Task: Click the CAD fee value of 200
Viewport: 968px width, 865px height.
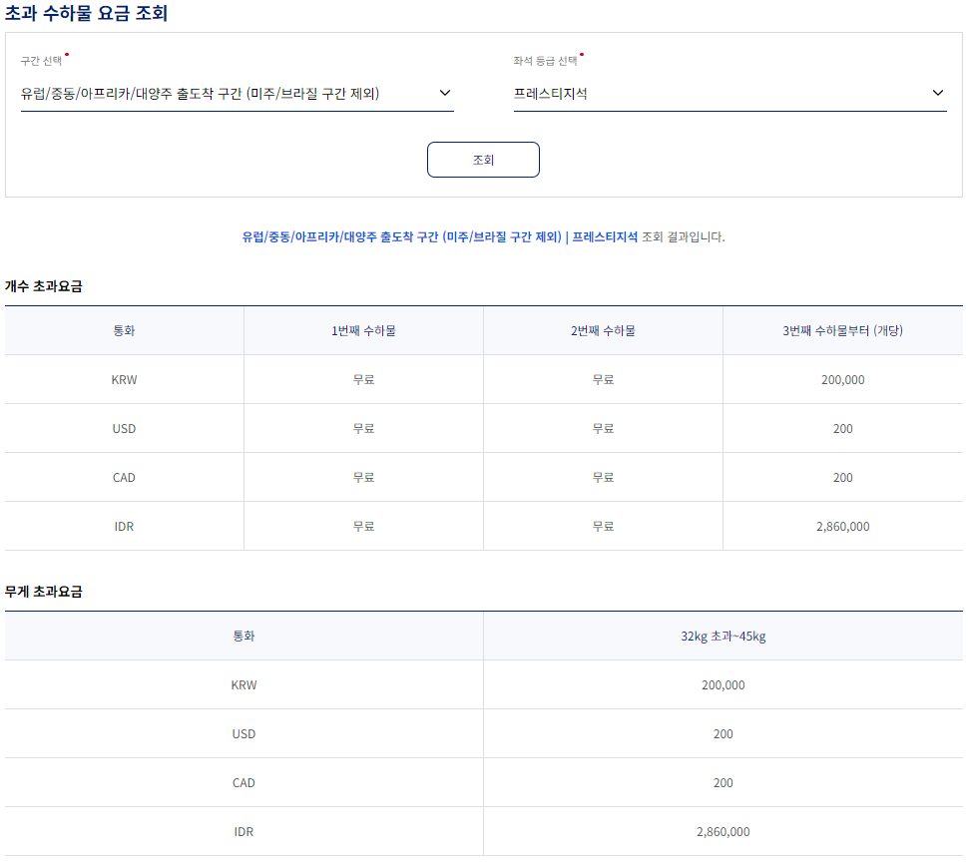Action: click(843, 477)
